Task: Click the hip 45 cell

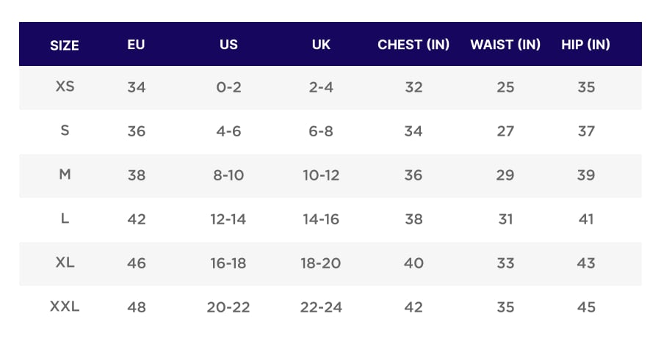Action: (x=585, y=307)
